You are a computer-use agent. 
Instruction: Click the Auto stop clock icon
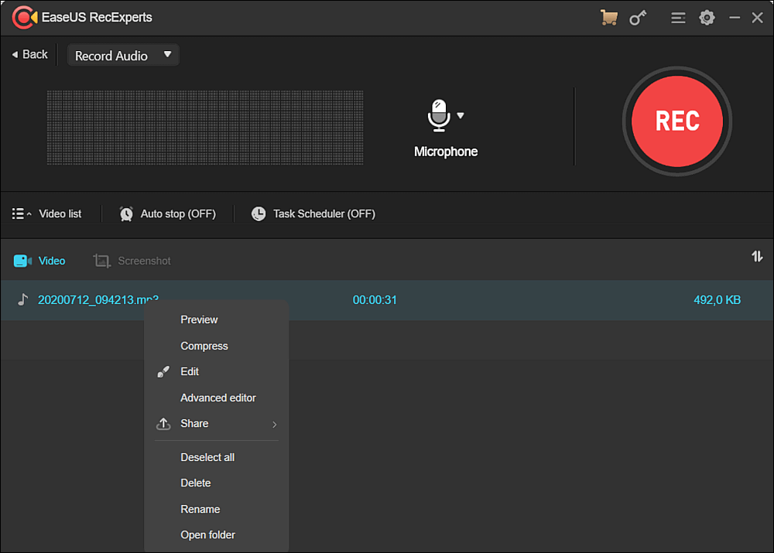click(126, 213)
